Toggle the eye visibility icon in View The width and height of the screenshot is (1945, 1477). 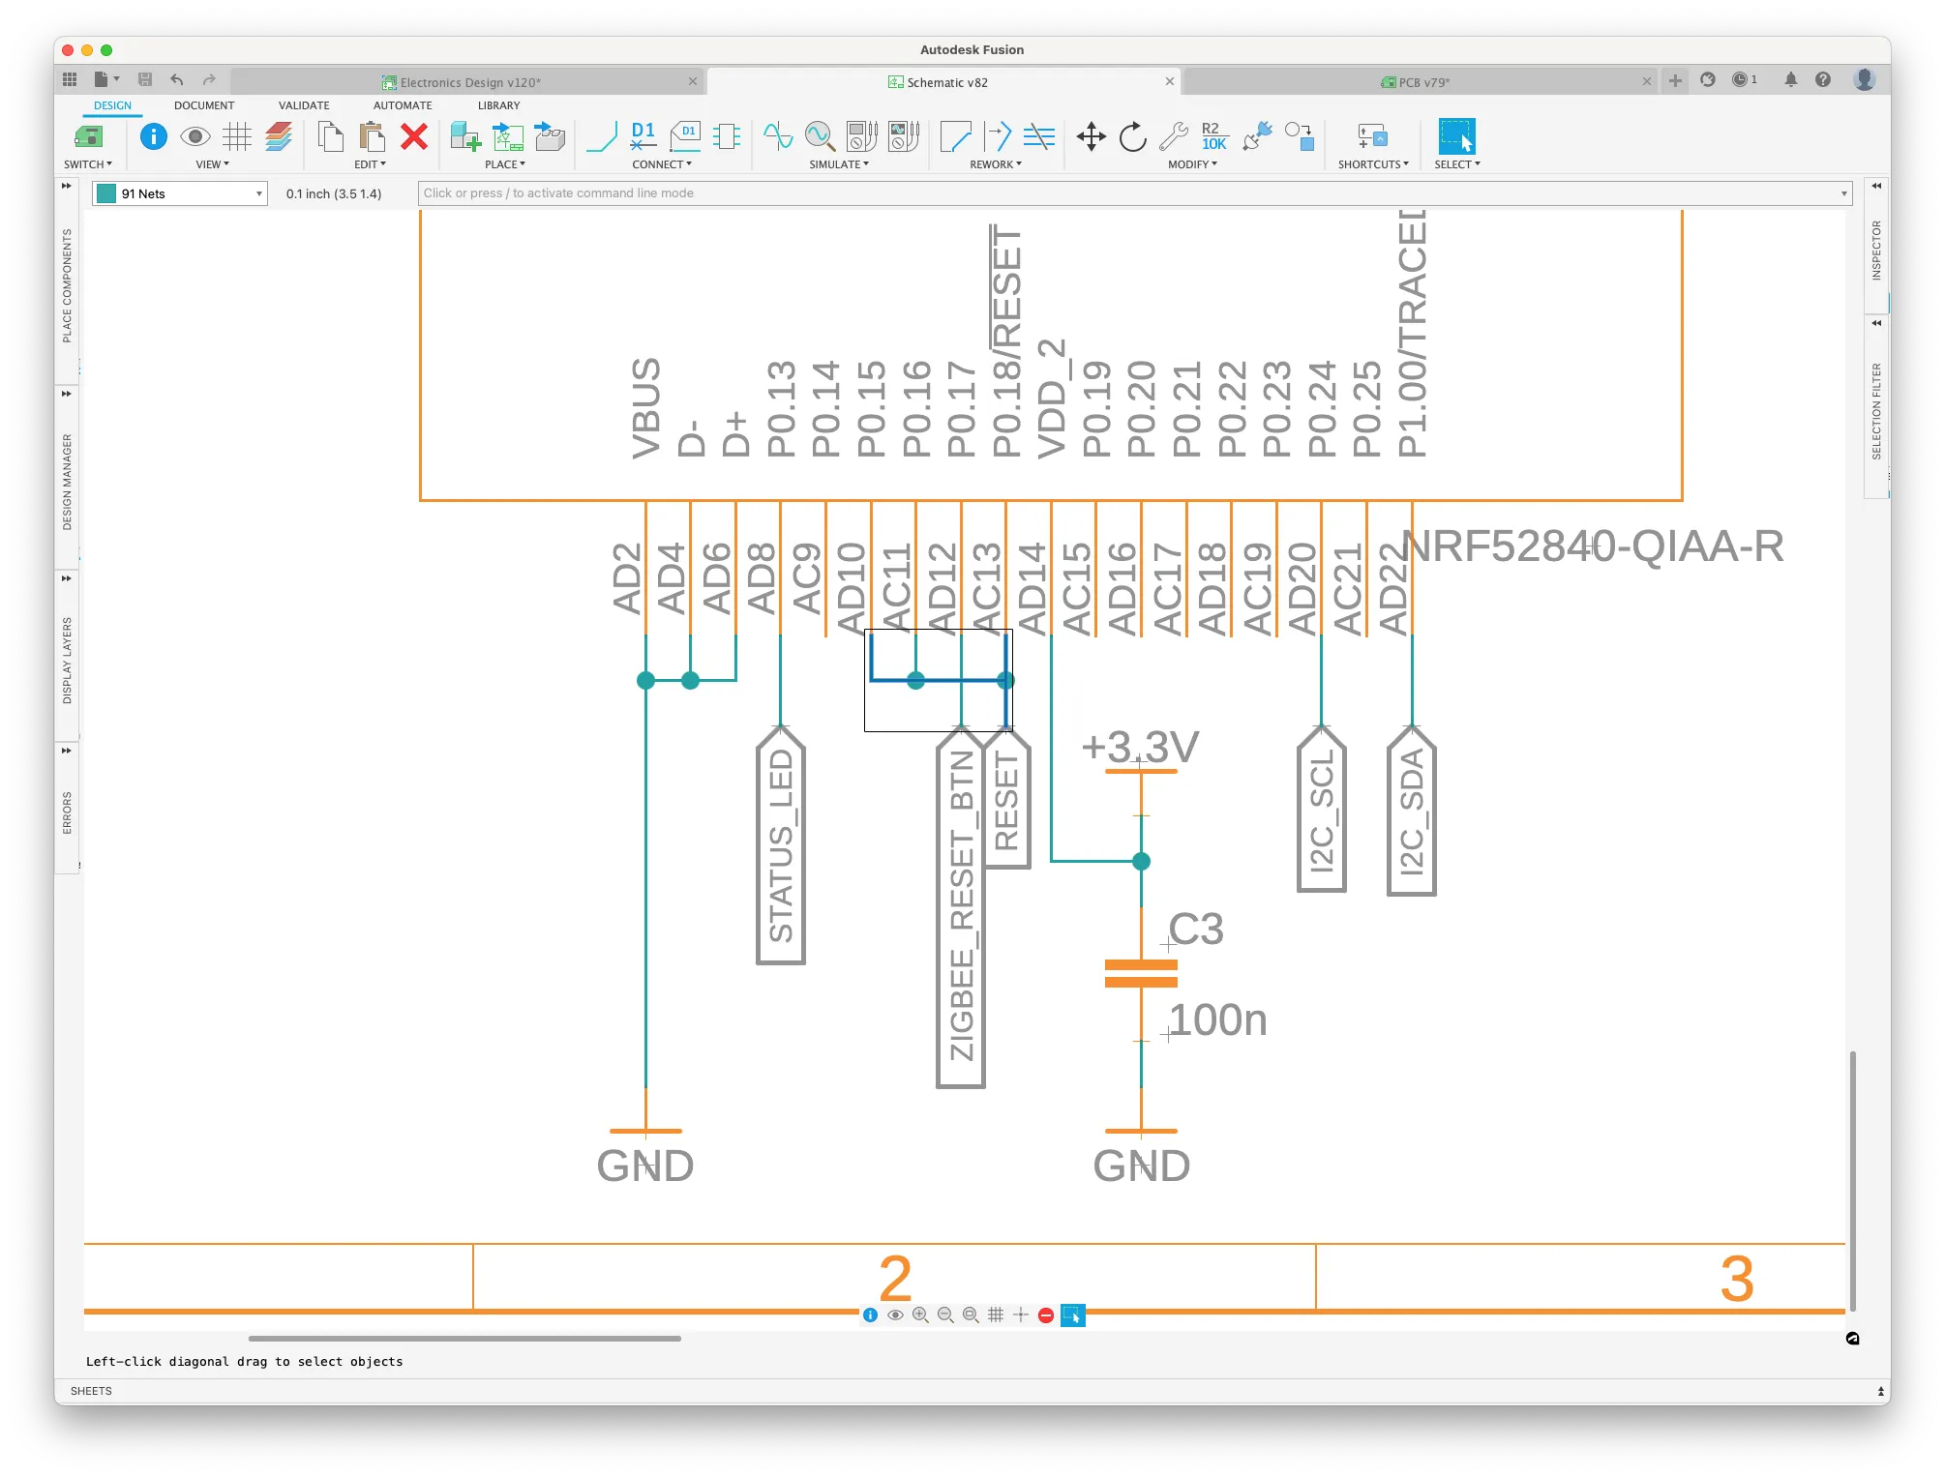click(x=195, y=136)
